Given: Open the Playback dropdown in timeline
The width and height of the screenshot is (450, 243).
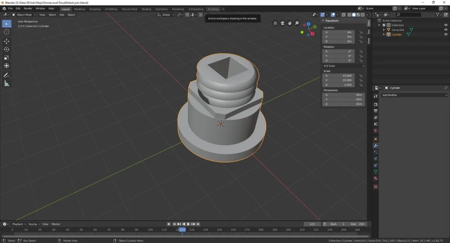Looking at the screenshot, I should [x=19, y=224].
